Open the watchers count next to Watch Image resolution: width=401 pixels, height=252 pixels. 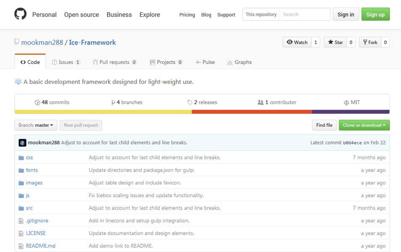coord(316,42)
